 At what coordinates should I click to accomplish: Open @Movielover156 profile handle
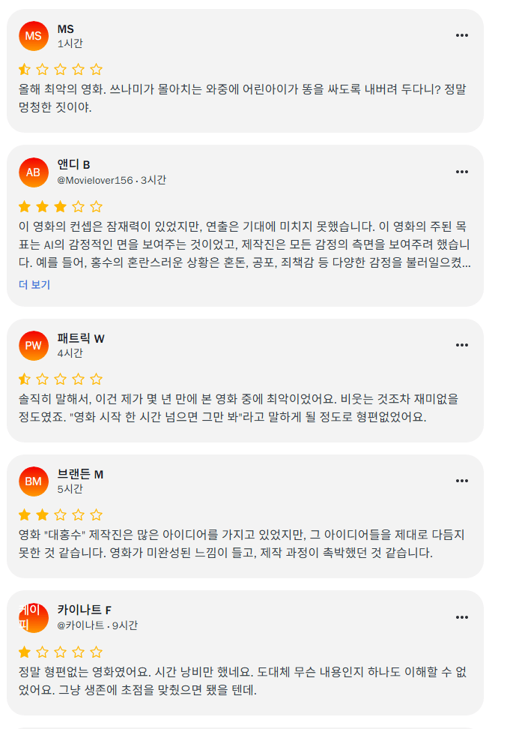(x=95, y=180)
